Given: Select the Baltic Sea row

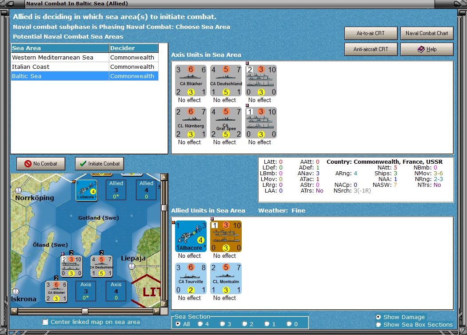Looking at the screenshot, I should pyautogui.click(x=84, y=76).
